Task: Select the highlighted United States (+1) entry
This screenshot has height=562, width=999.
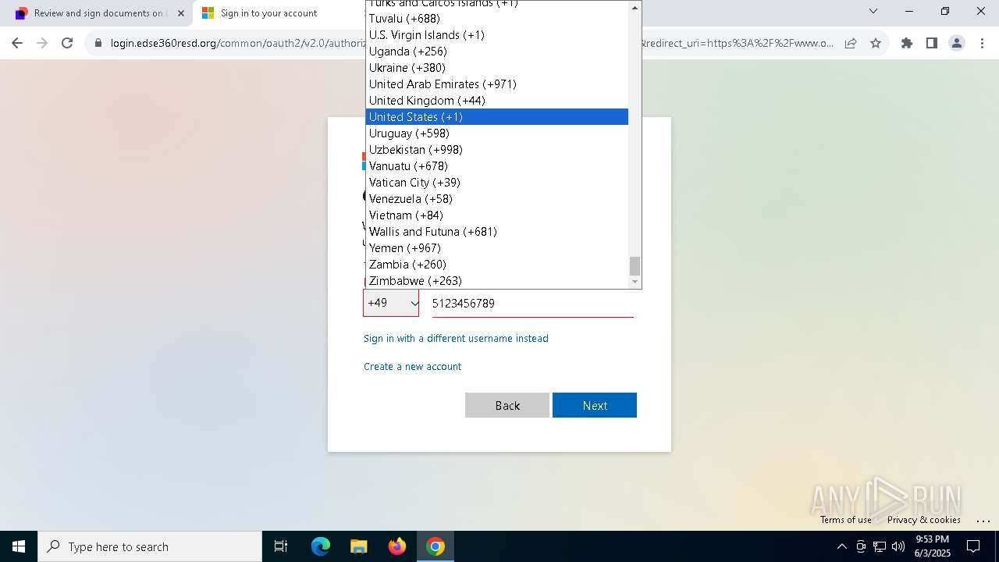Action: tap(497, 117)
